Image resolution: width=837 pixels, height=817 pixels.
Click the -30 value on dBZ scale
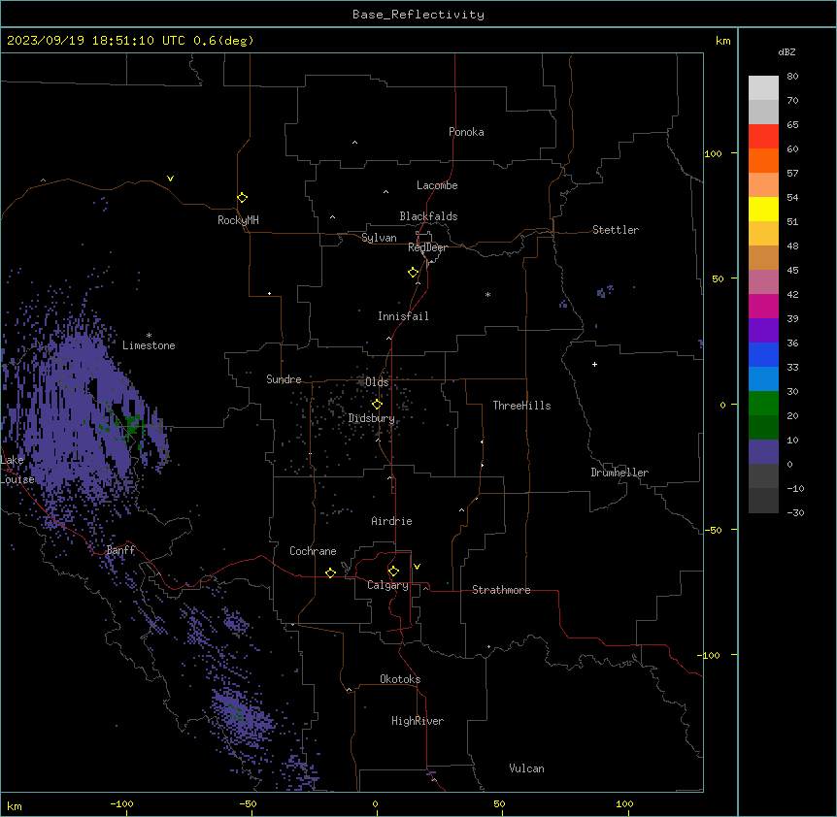pyautogui.click(x=795, y=512)
